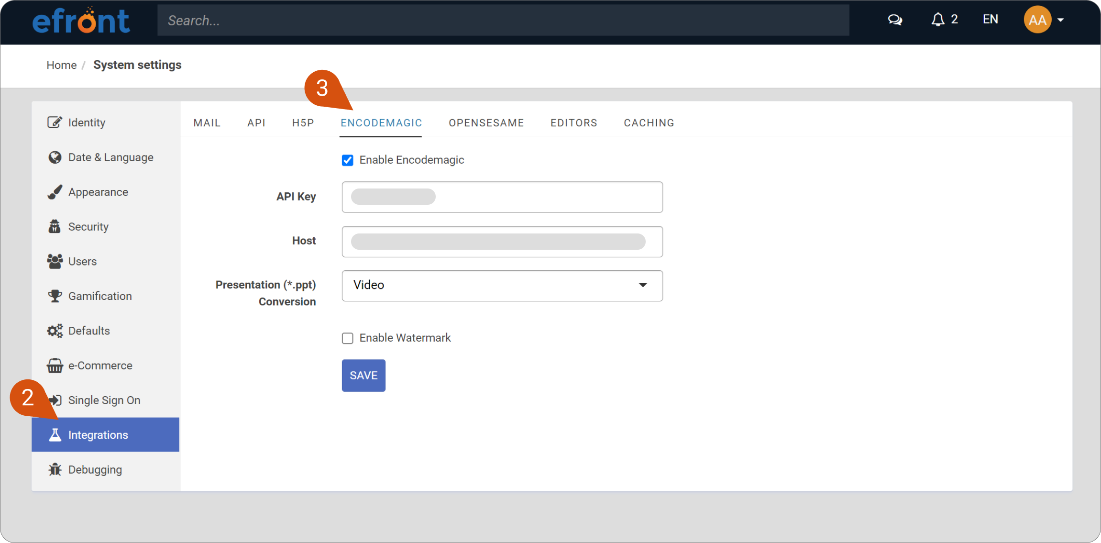Click the Appearance brush icon

[x=55, y=192]
